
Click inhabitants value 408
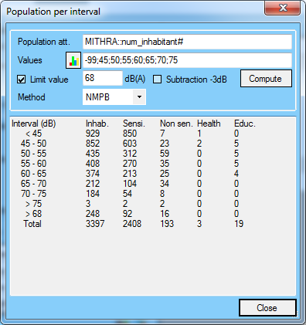click(x=93, y=164)
